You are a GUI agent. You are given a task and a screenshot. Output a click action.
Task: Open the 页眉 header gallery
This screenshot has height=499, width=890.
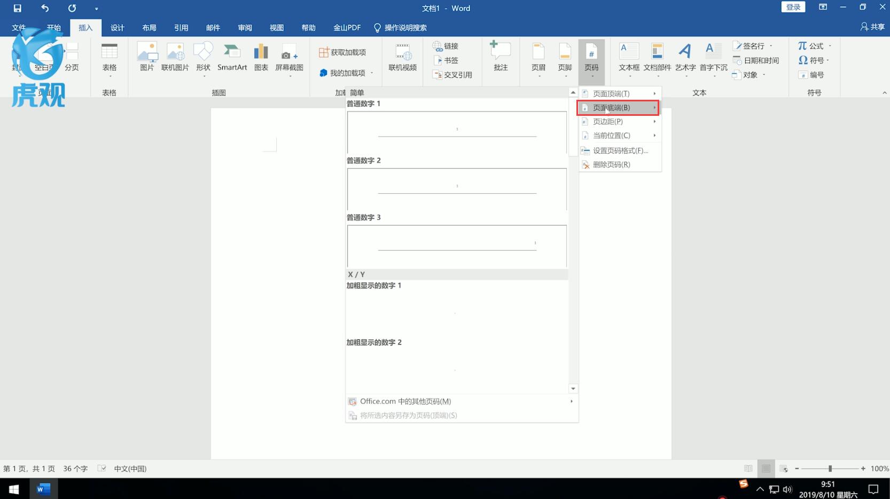pos(538,60)
